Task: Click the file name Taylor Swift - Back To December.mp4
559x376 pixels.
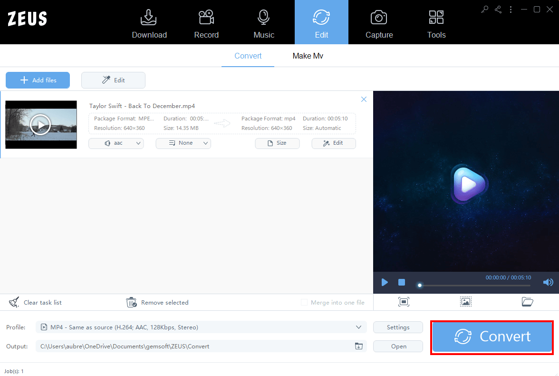Action: tap(142, 106)
